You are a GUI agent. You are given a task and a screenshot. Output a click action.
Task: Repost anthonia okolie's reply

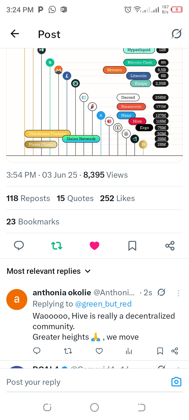tap(68, 351)
